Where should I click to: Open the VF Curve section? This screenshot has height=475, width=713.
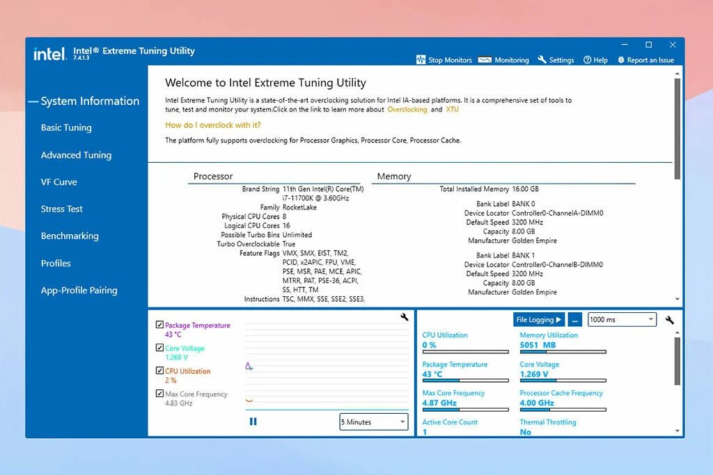[58, 182]
